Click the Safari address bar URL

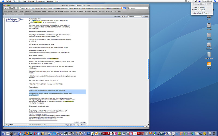(x=71, y=8)
